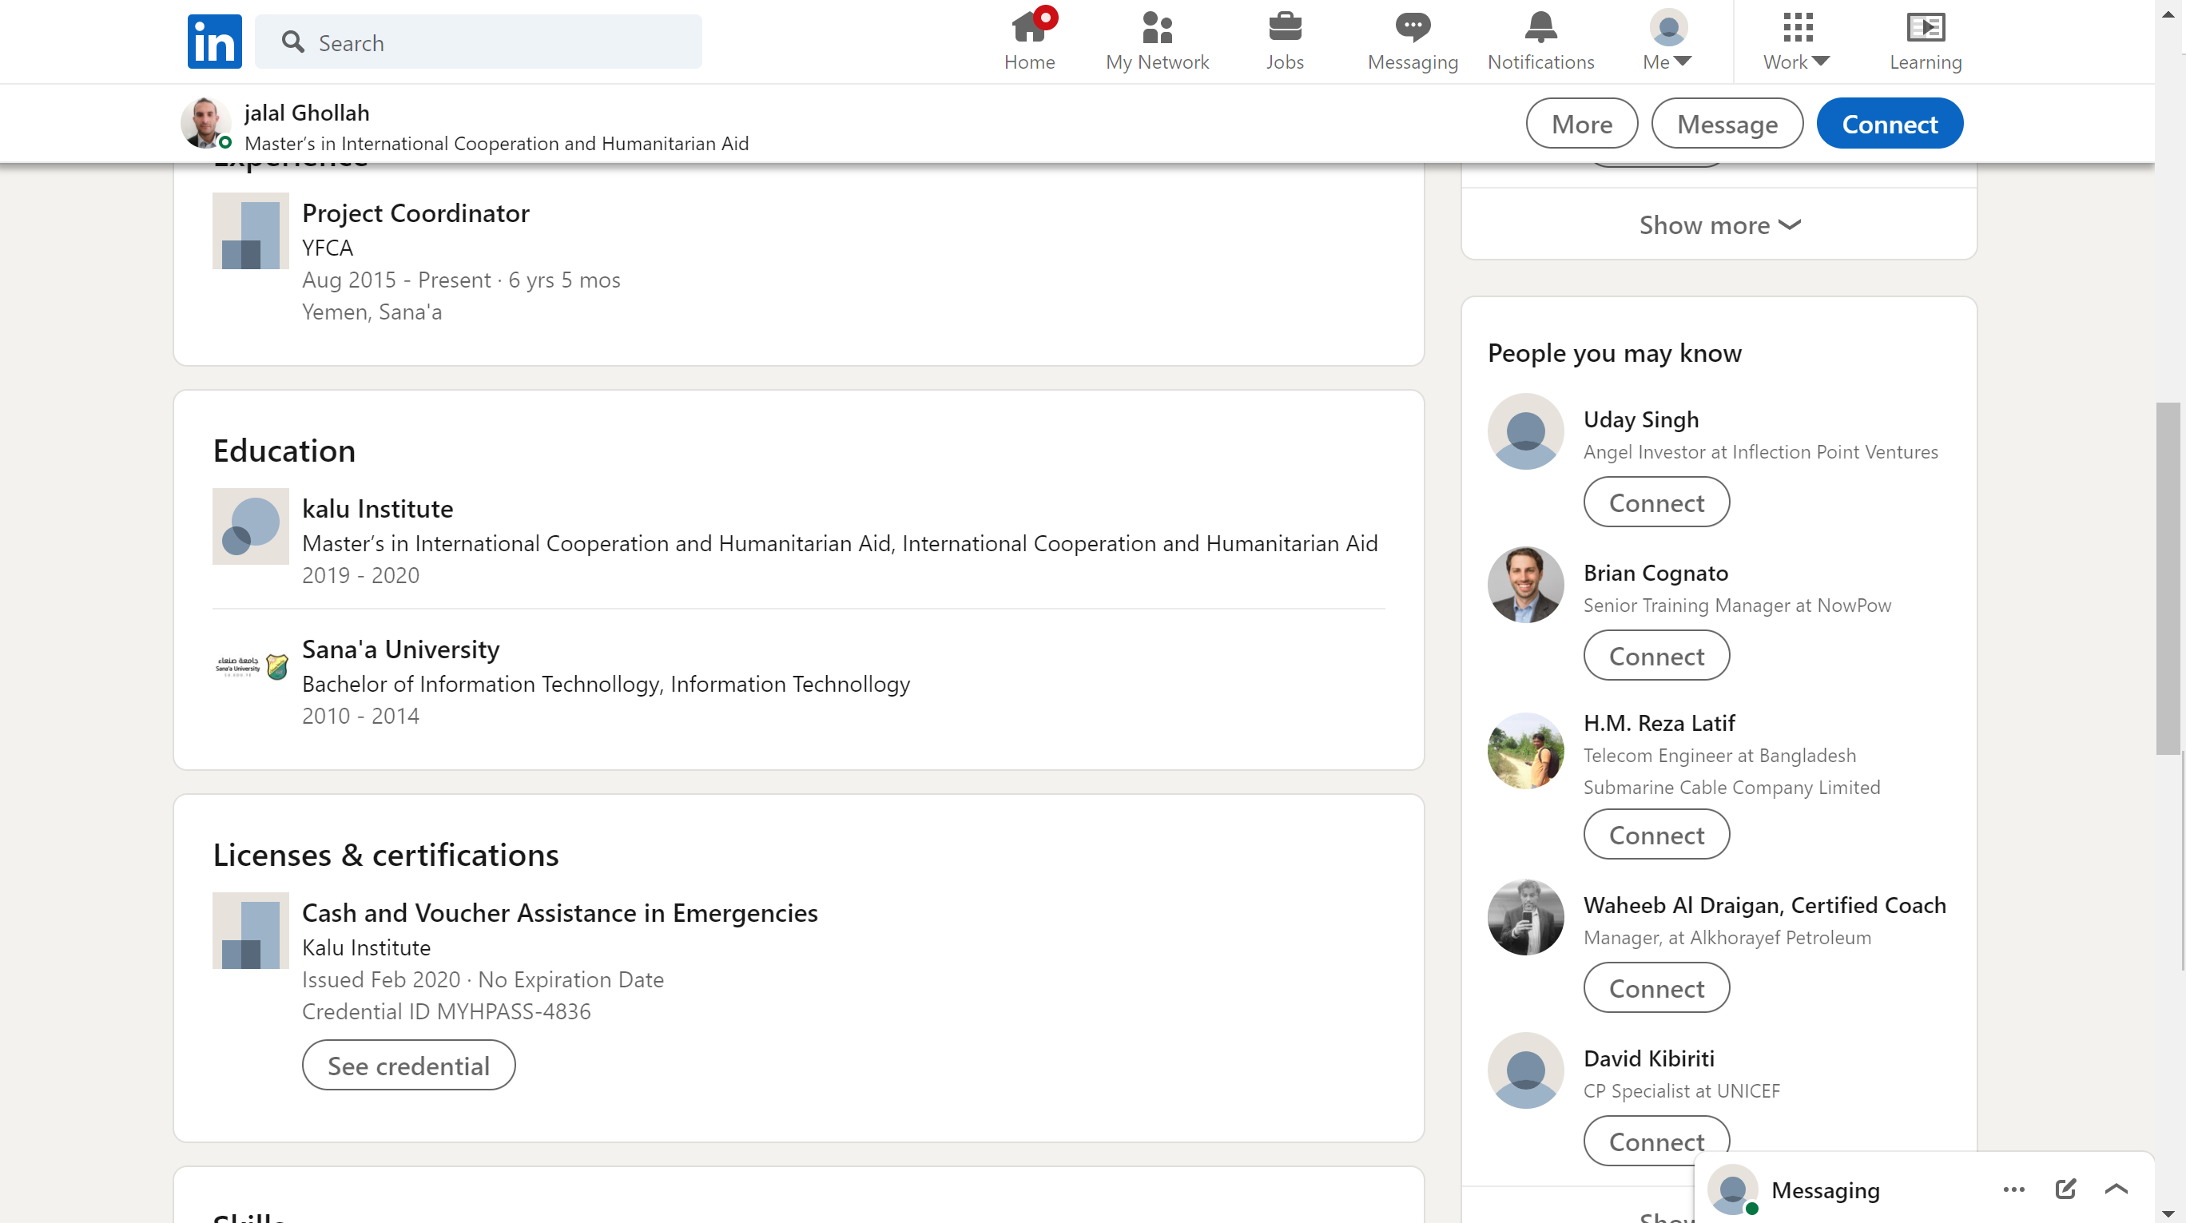View the Notifications bell icon
Image resolution: width=2186 pixels, height=1223 pixels.
coord(1540,28)
